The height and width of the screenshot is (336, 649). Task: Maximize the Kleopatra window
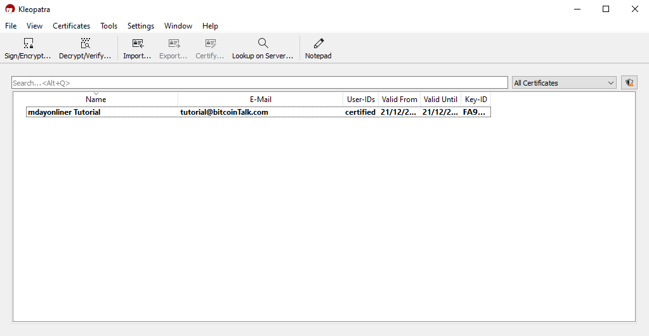(605, 9)
